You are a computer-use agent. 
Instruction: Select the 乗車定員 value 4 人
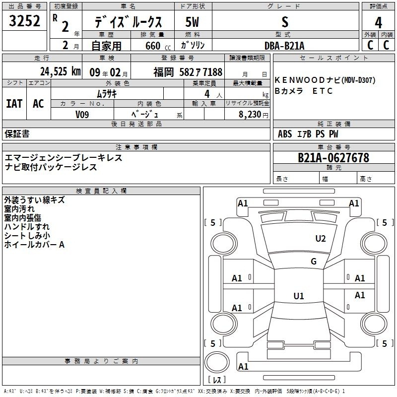pyautogui.click(x=213, y=94)
